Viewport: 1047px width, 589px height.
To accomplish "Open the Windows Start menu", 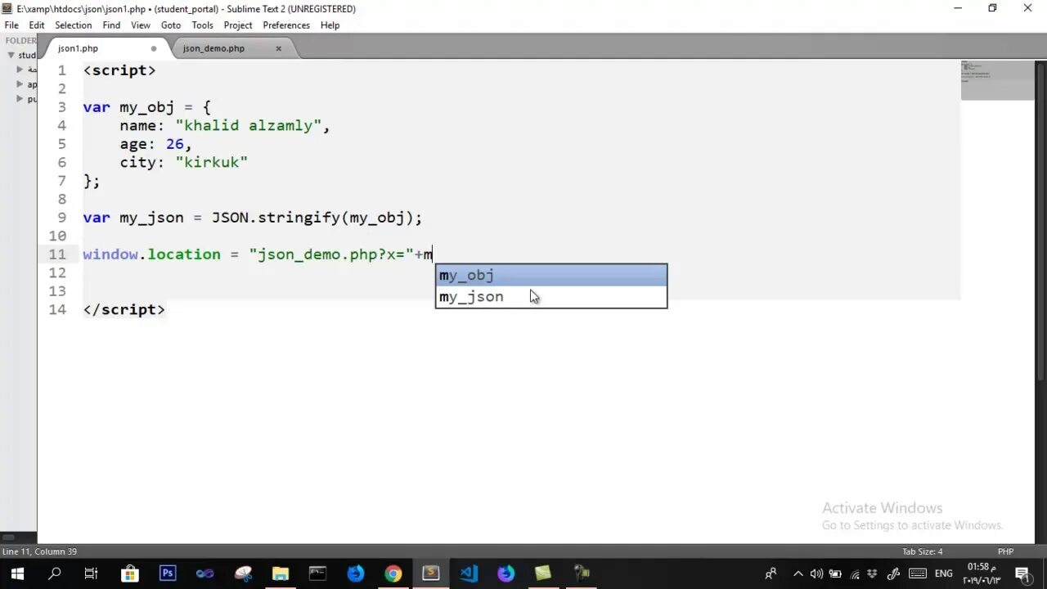I will point(16,573).
